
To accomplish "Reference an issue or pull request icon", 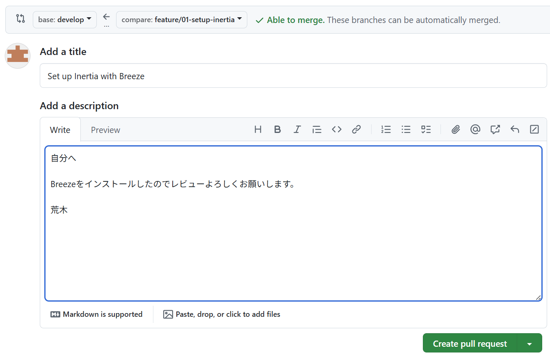I will tap(495, 130).
